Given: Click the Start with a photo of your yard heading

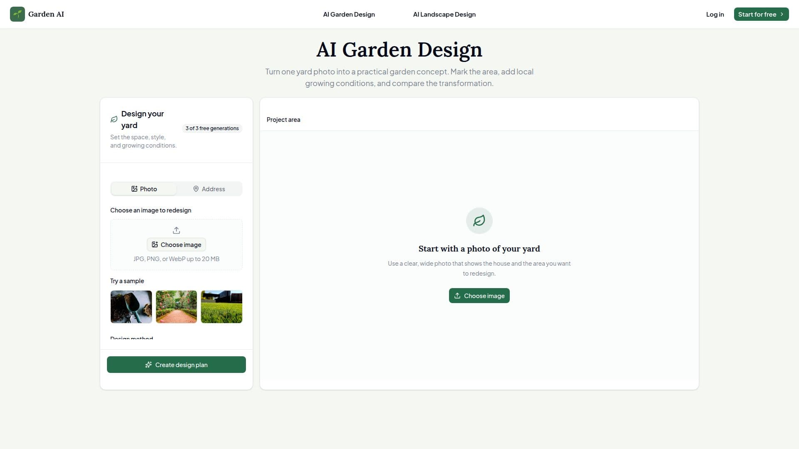Looking at the screenshot, I should pyautogui.click(x=479, y=249).
